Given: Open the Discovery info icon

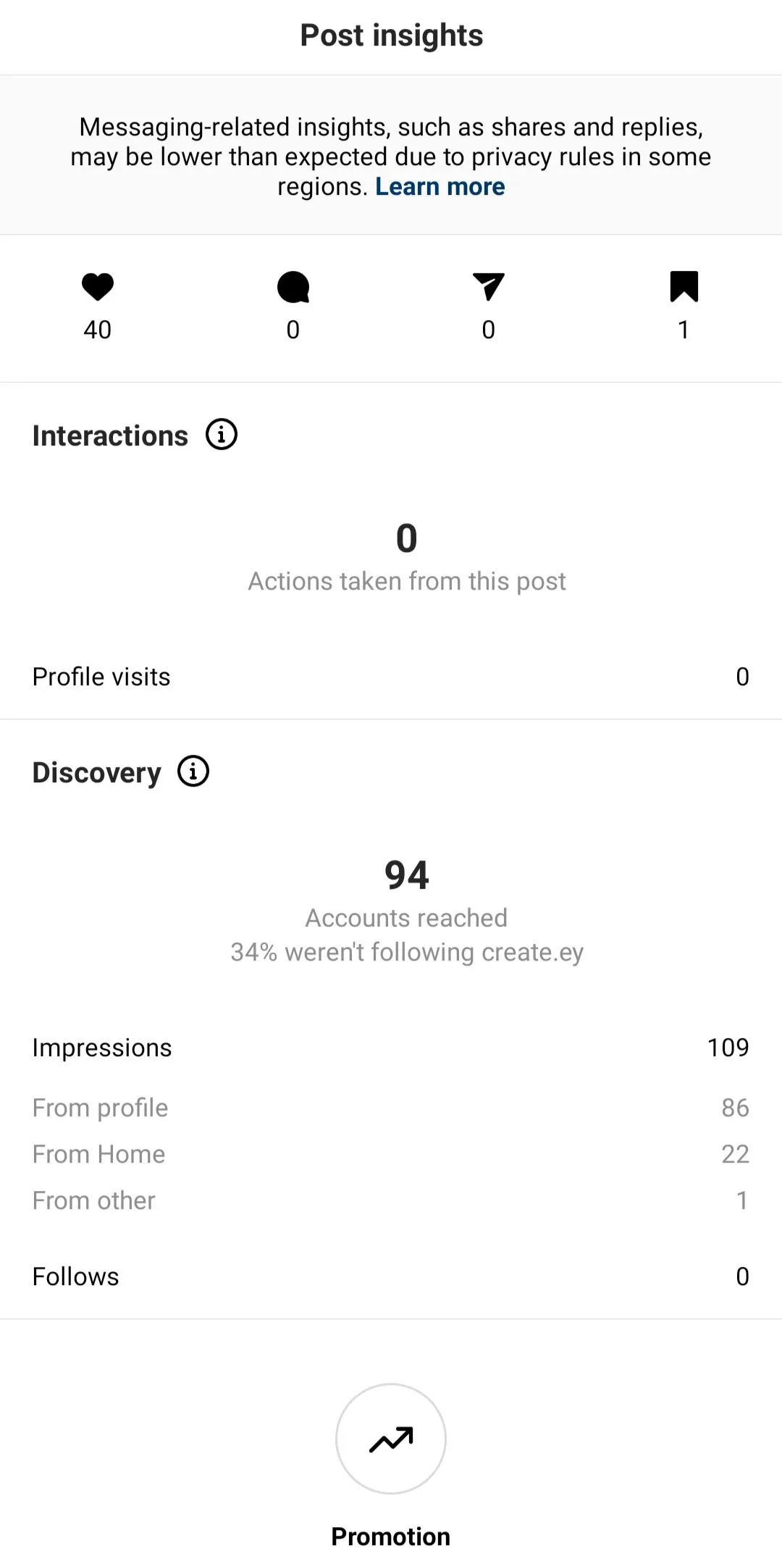Looking at the screenshot, I should coord(193,772).
